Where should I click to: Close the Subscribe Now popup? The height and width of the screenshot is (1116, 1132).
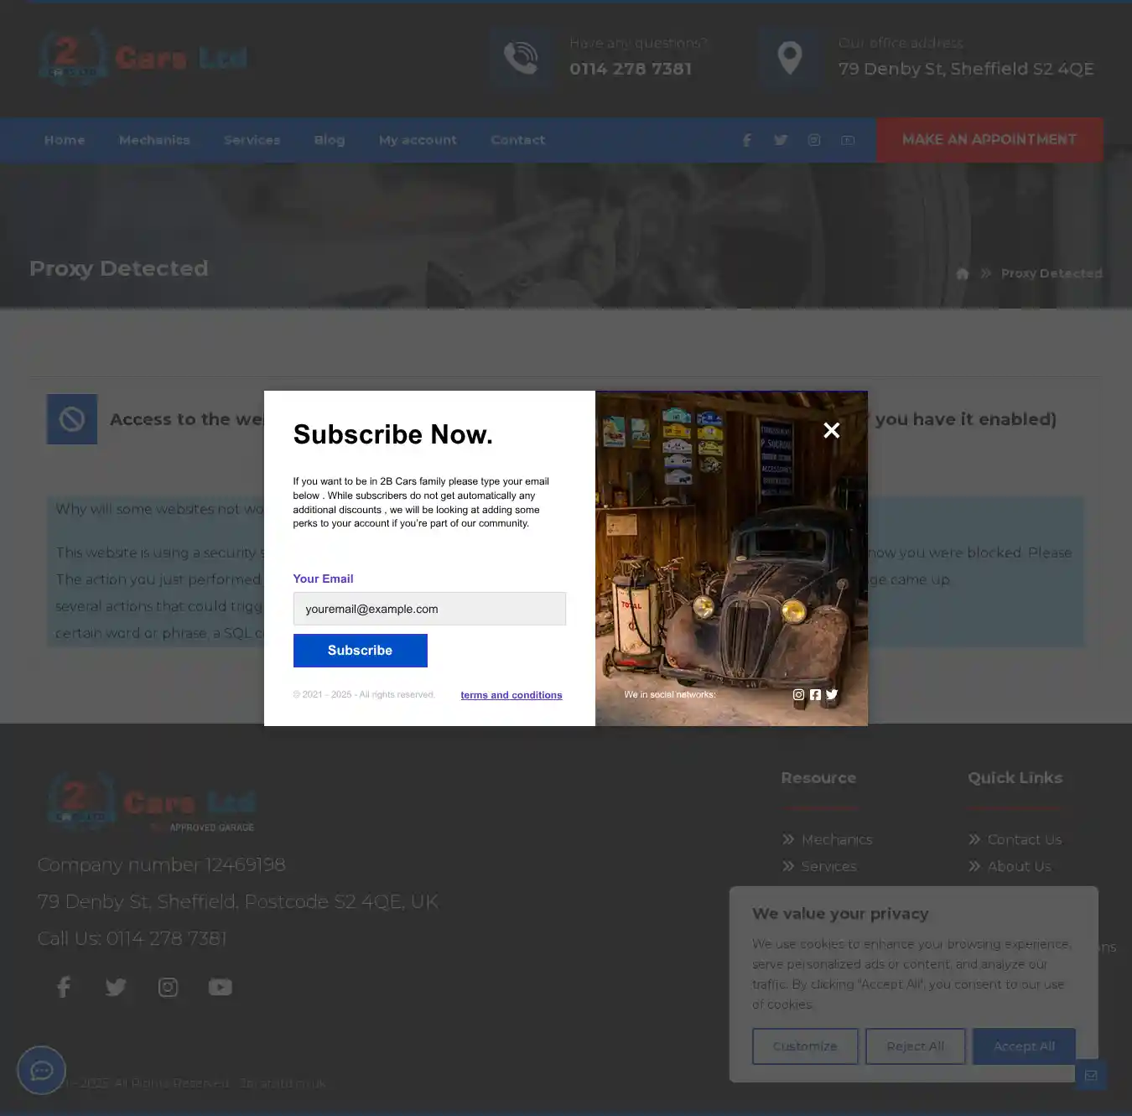(x=831, y=430)
